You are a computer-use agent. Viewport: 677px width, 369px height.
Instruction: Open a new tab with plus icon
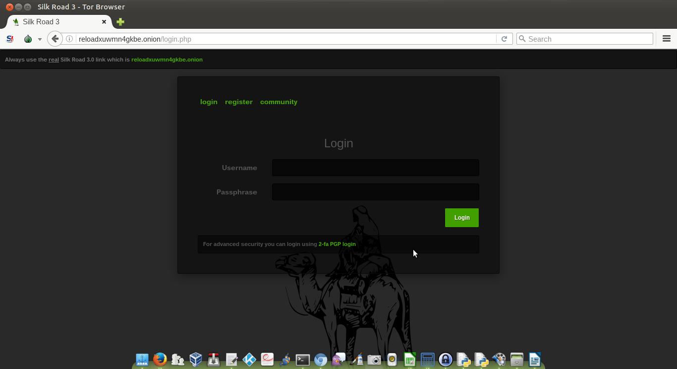click(x=120, y=22)
